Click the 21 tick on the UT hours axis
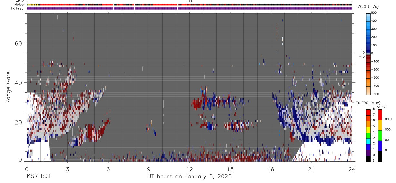Image resolution: width=396 pixels, height=183 pixels. coord(311,169)
